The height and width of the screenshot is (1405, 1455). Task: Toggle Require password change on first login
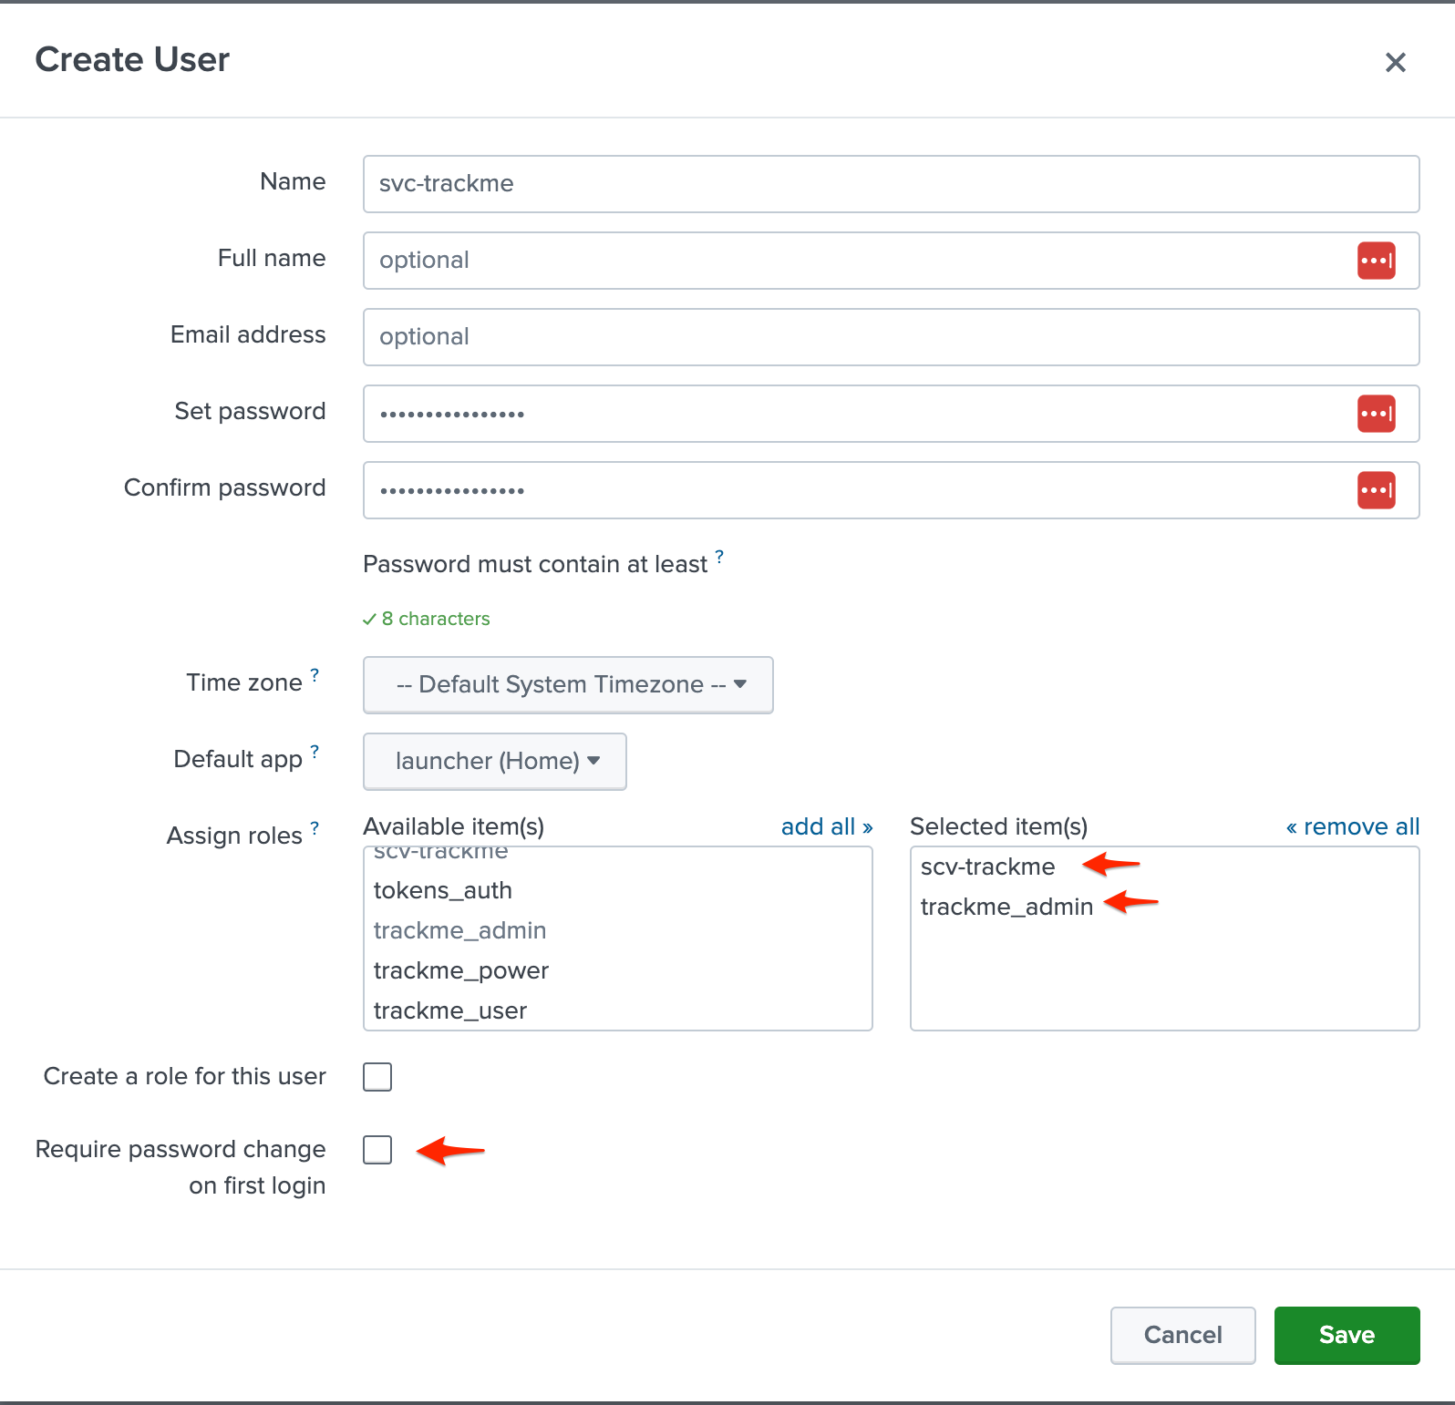coord(377,1150)
